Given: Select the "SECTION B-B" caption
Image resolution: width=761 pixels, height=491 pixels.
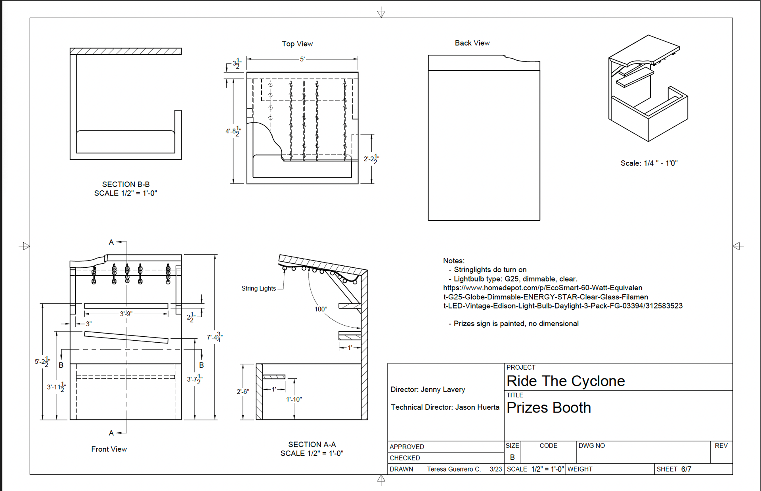Looking at the screenshot, I should click(x=126, y=184).
